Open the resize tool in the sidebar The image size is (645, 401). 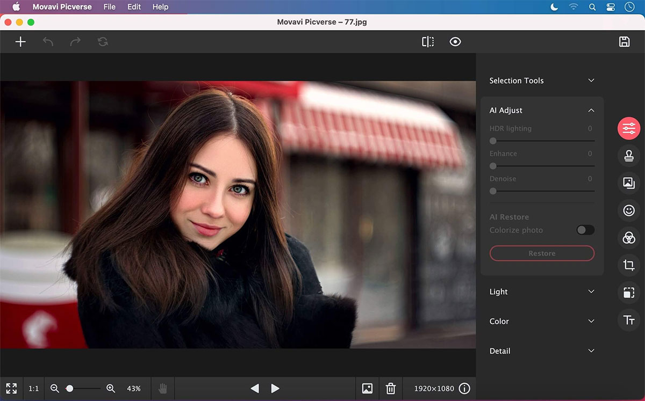(x=629, y=293)
